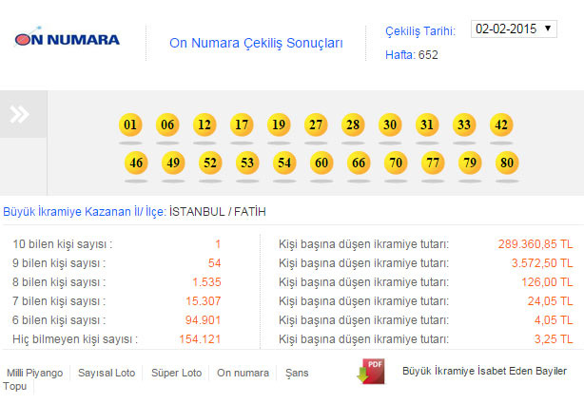Select the yellow ball numbered 12

204,125
